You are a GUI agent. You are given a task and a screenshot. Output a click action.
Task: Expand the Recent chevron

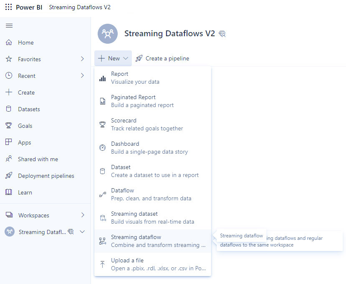pyautogui.click(x=82, y=75)
